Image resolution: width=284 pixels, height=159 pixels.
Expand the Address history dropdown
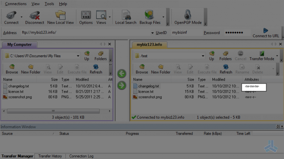(x=152, y=33)
